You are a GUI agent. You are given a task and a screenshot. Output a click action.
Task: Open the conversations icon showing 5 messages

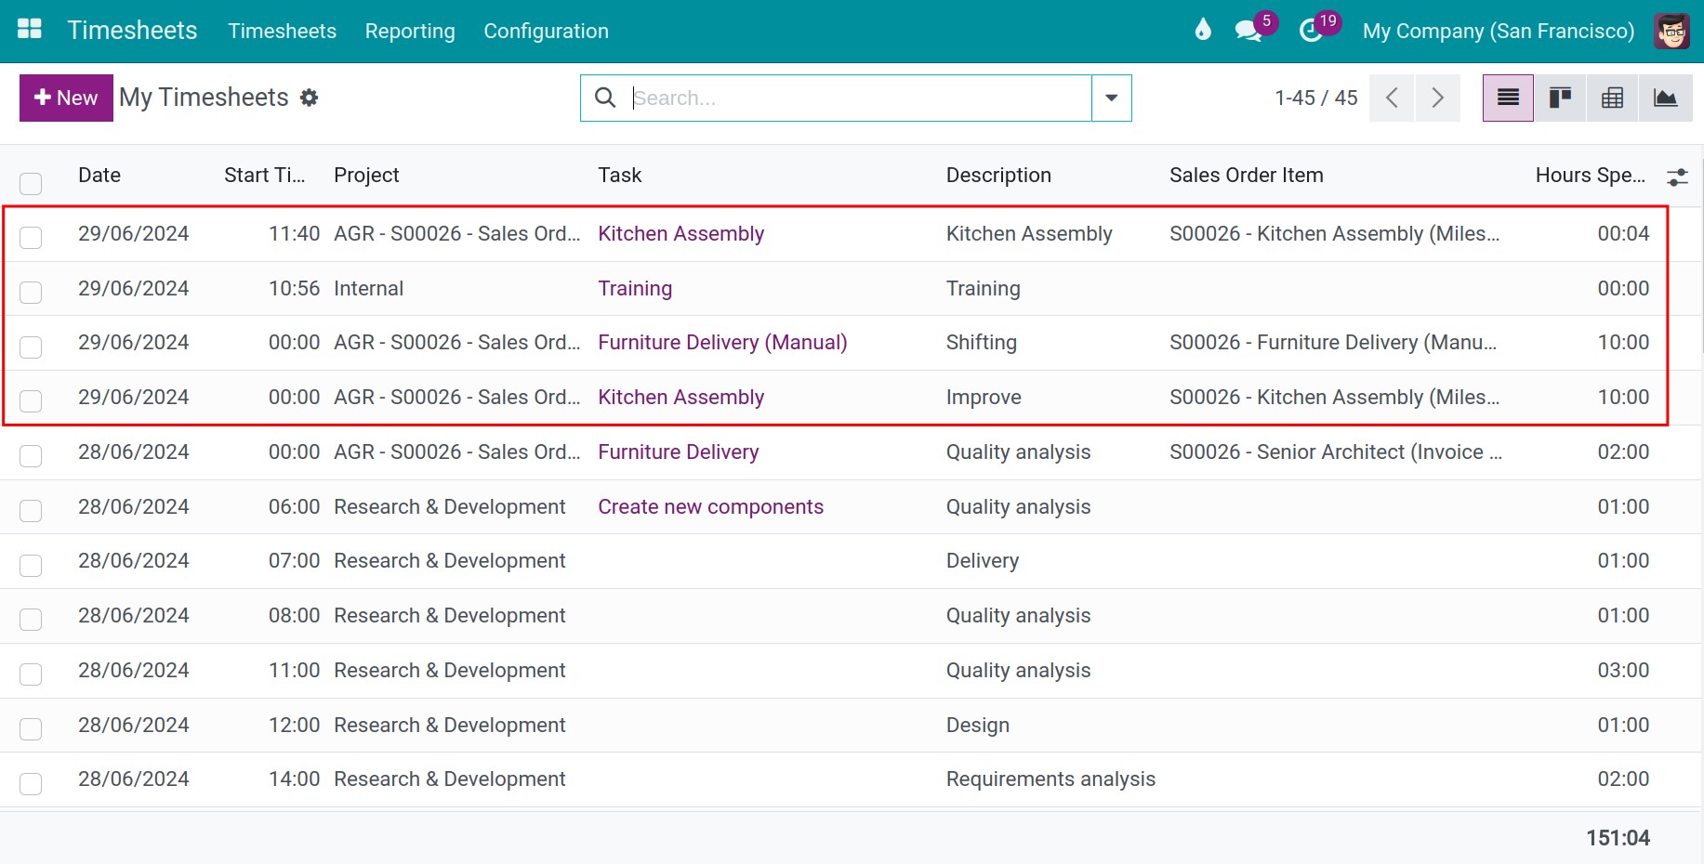1248,31
